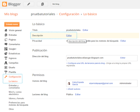The width and height of the screenshot is (140, 112).
Task: Click the Entrada nueva orange button
Action: [x=12, y=24]
